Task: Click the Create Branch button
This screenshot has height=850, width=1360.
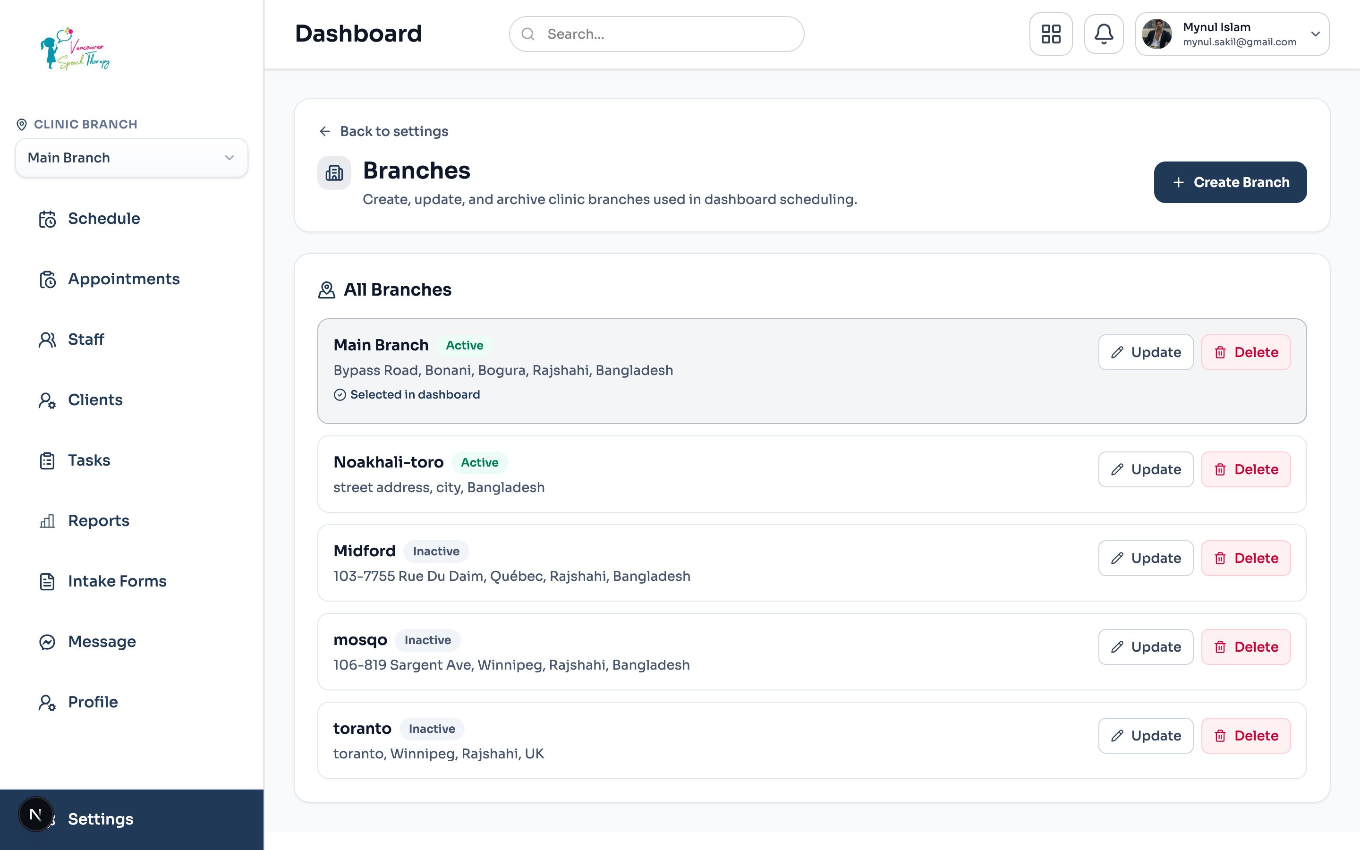Action: point(1230,182)
